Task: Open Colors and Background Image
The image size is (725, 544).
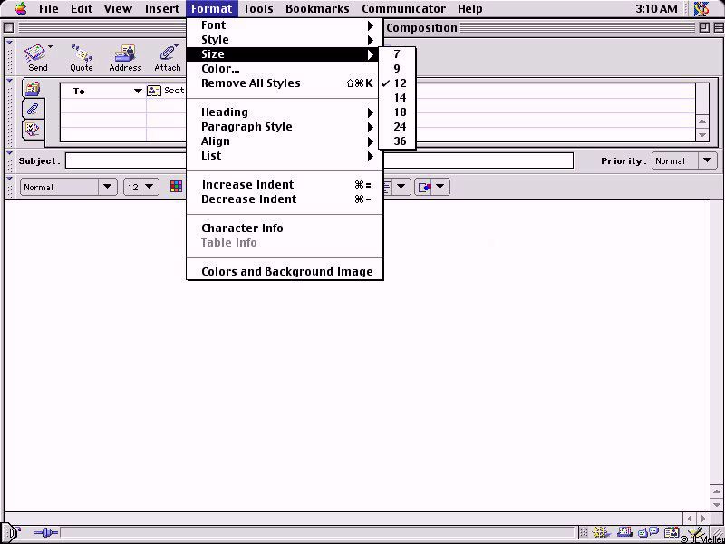Action: (x=285, y=271)
